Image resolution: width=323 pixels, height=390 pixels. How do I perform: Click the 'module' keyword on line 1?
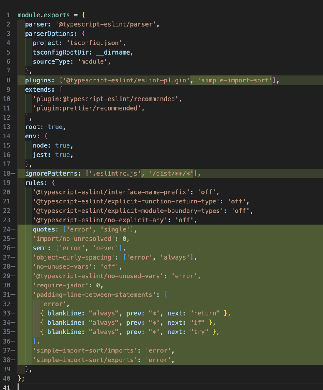29,15
